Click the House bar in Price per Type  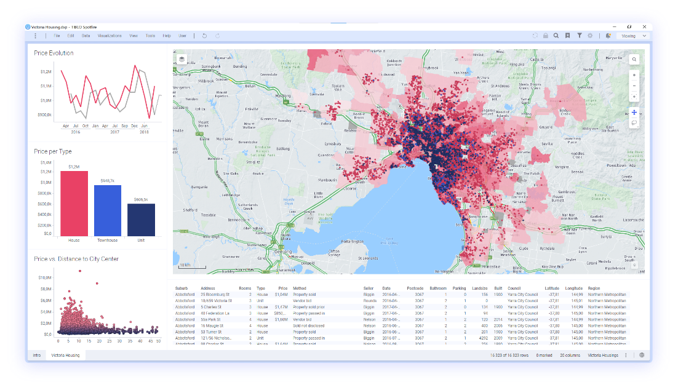pos(74,204)
